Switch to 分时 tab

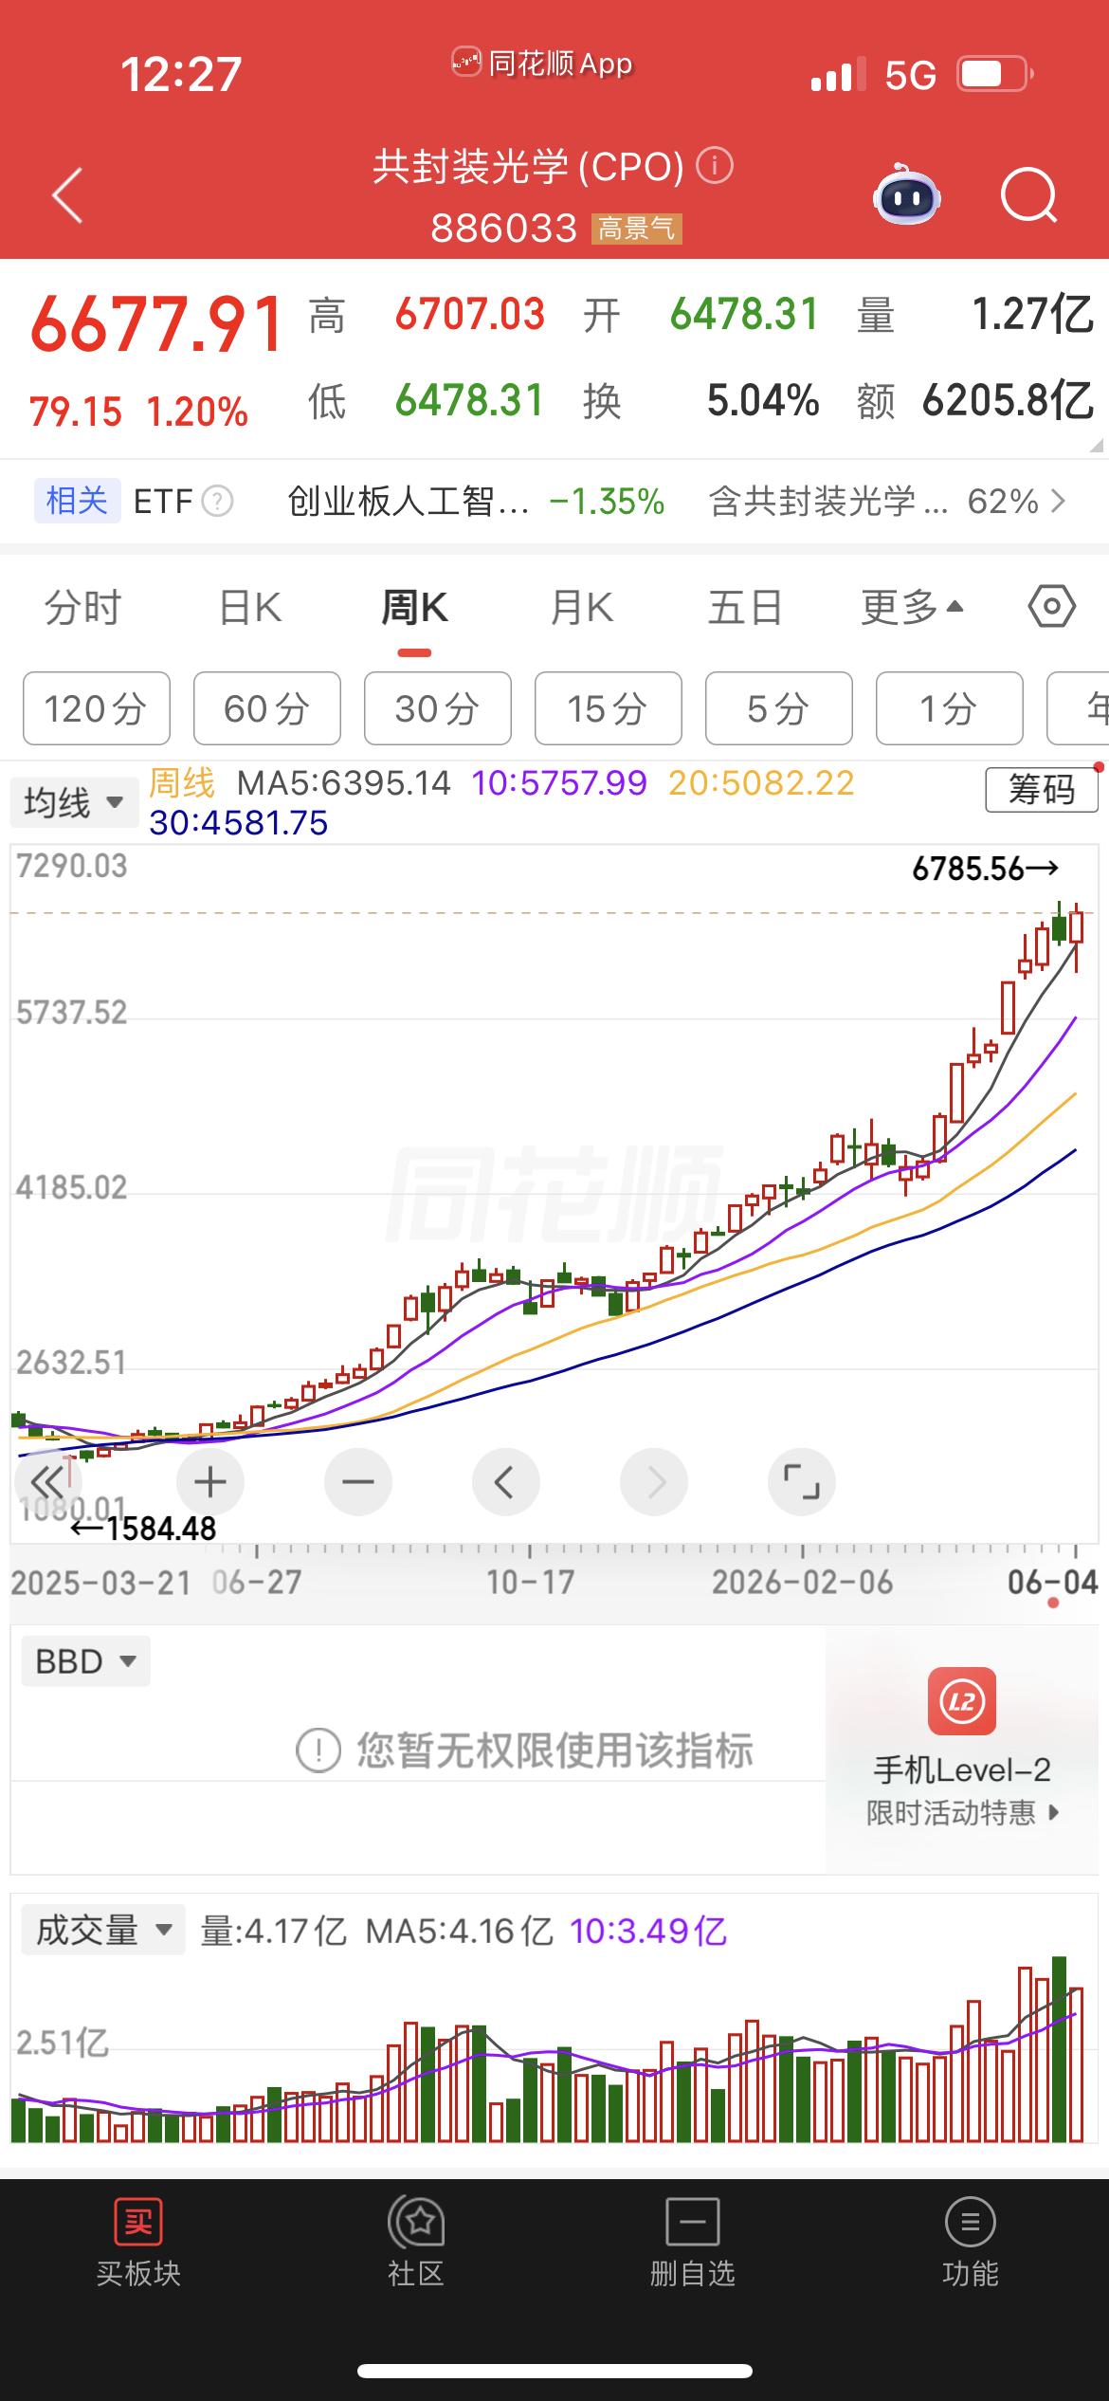point(82,607)
